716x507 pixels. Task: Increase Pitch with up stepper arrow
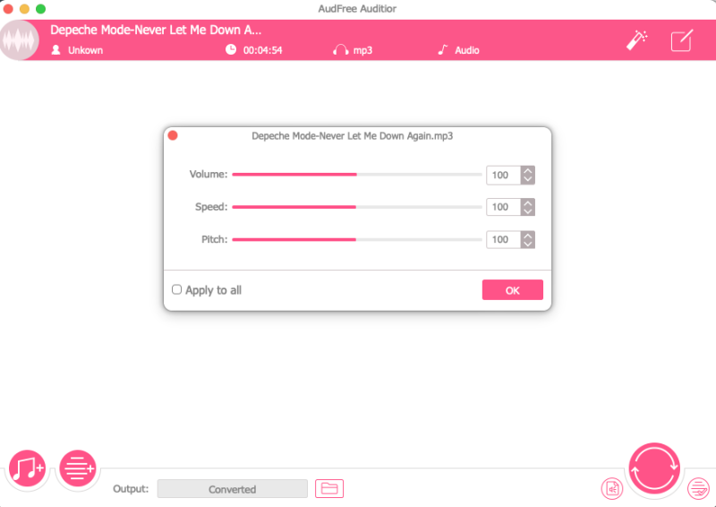[x=528, y=235]
